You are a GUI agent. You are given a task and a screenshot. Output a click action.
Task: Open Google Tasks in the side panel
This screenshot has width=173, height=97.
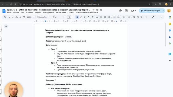click(x=170, y=30)
